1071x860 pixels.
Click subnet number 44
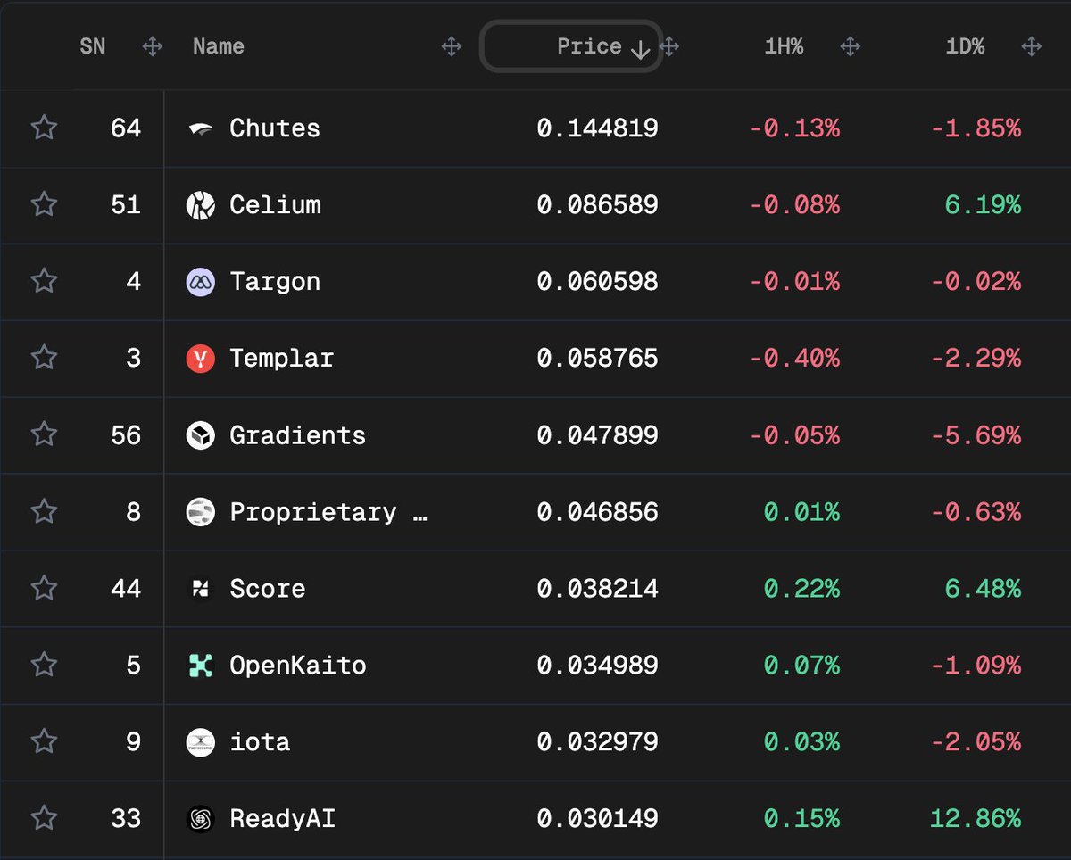click(x=126, y=589)
